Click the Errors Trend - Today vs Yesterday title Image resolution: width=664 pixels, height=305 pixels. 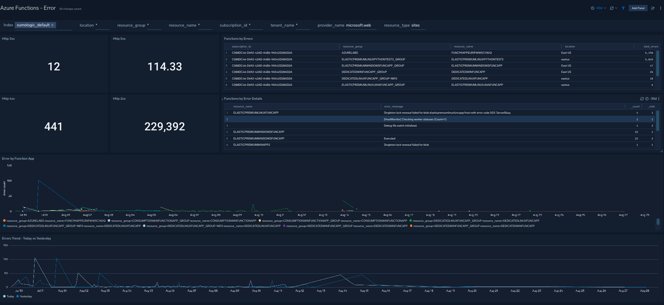pos(27,238)
